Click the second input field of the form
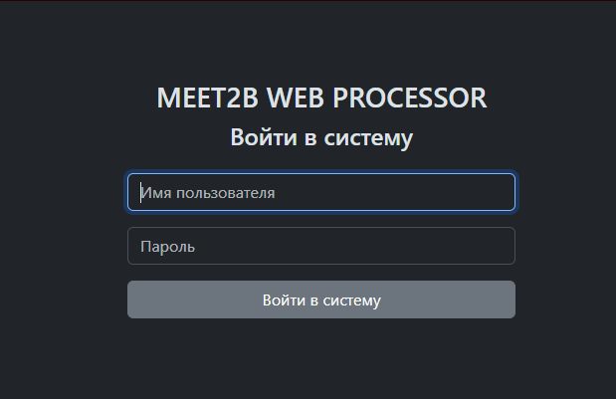 pyautogui.click(x=320, y=246)
